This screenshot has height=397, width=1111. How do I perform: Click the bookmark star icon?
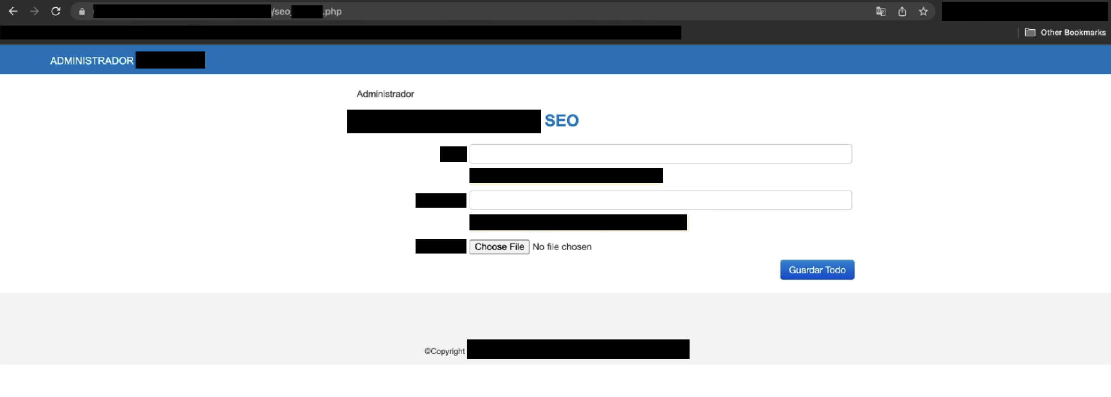click(925, 11)
